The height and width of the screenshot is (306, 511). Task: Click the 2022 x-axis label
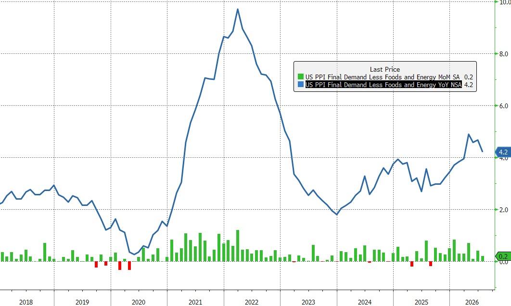point(252,302)
